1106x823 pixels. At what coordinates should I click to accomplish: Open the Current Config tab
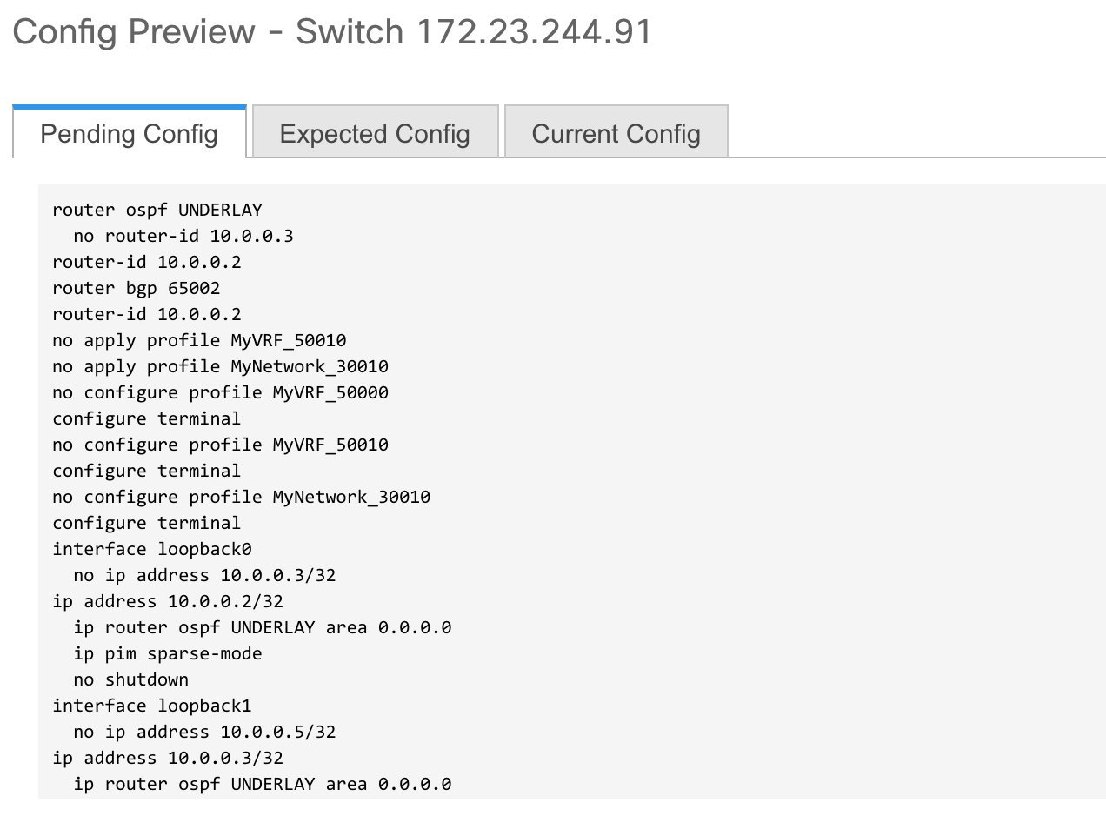point(616,132)
